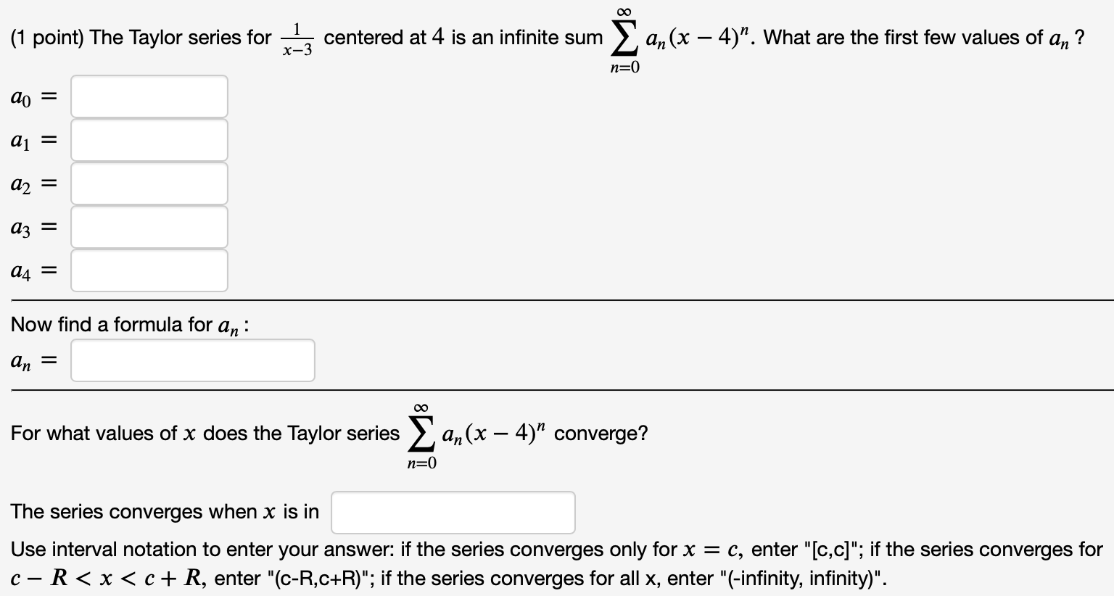
Task: Click the a0 answer input field
Action: pyautogui.click(x=149, y=95)
